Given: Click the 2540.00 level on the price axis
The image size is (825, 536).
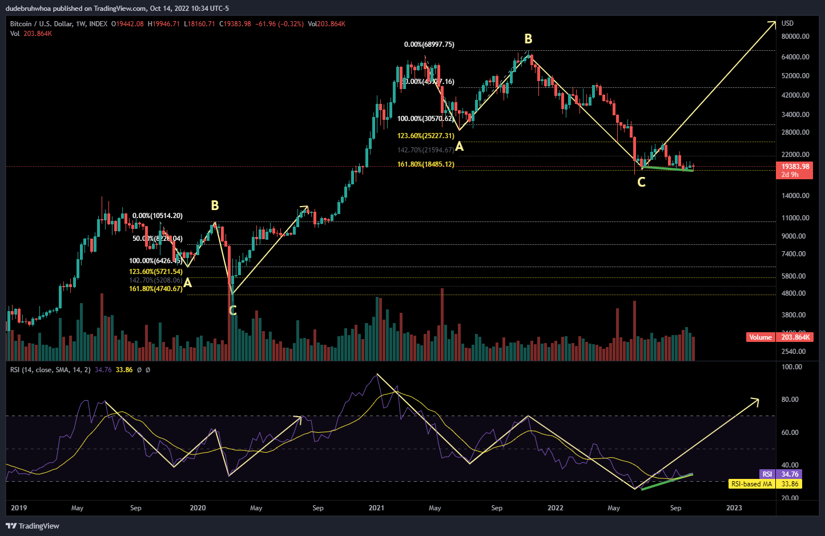Looking at the screenshot, I should pos(794,352).
